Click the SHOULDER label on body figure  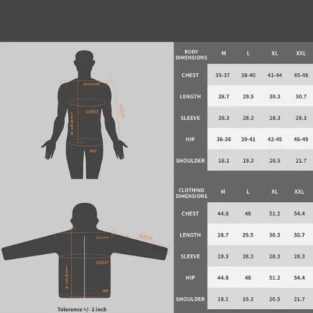coord(91,84)
